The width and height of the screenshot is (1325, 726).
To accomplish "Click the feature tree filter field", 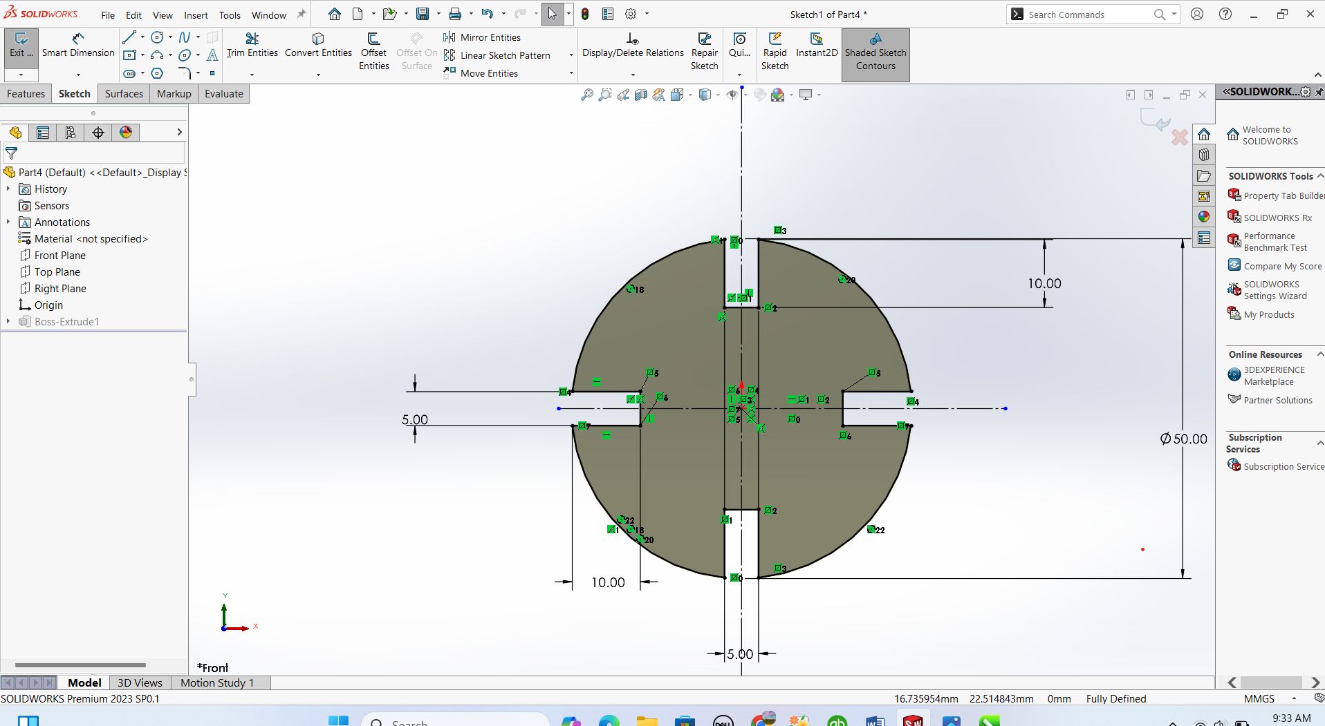I will [95, 153].
